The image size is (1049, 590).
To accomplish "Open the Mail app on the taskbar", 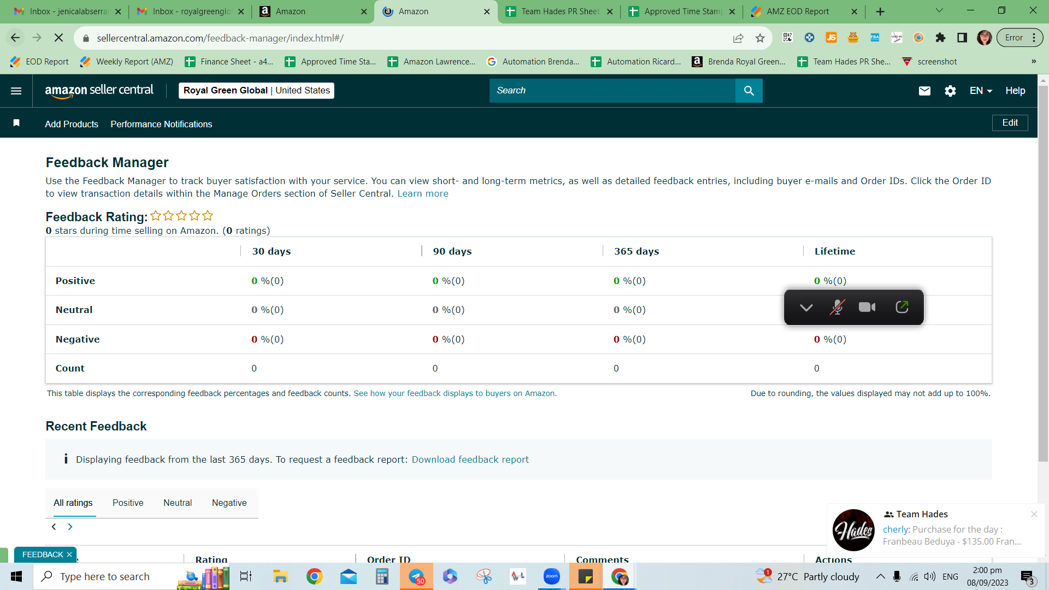I will pyautogui.click(x=348, y=576).
